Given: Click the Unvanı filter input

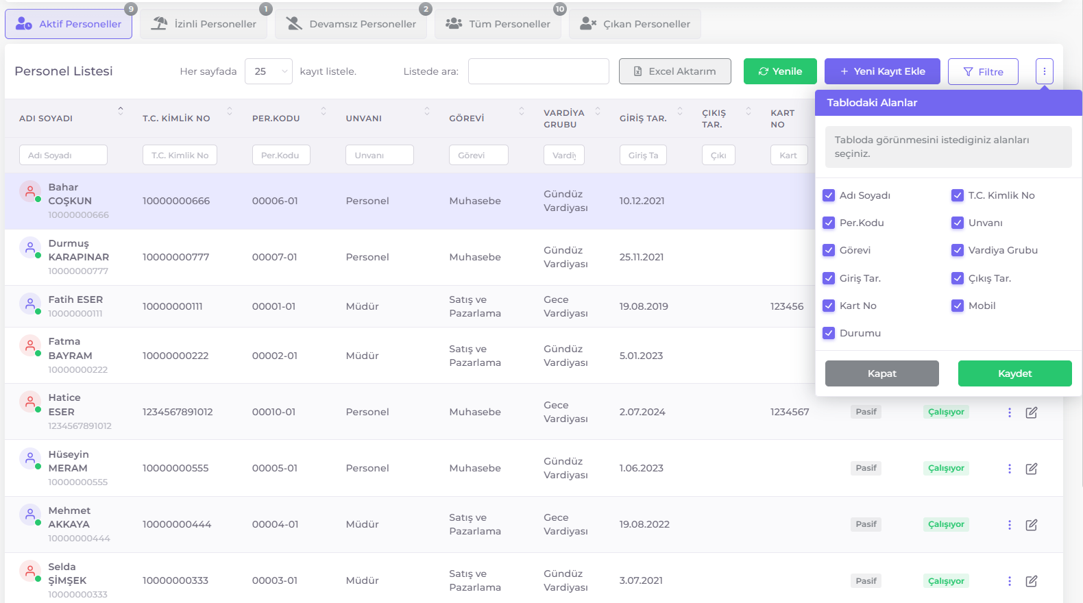Looking at the screenshot, I should (380, 155).
